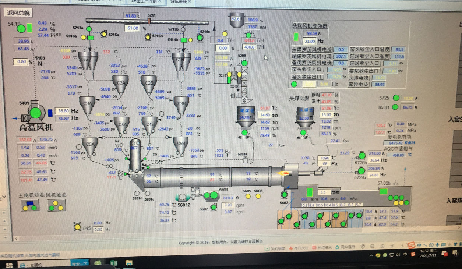Click the 61.00 % setpoint field
Image resolution: width=462 pixels, height=269 pixels.
(x=133, y=28)
